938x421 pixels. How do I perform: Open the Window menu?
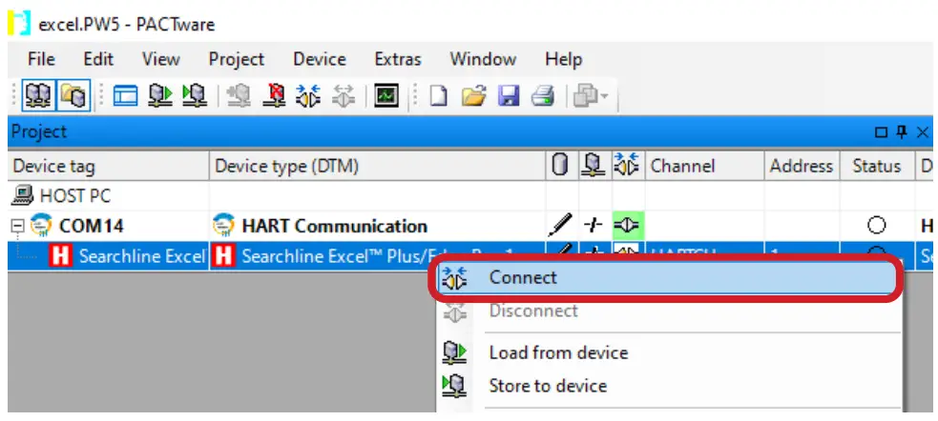[x=483, y=59]
